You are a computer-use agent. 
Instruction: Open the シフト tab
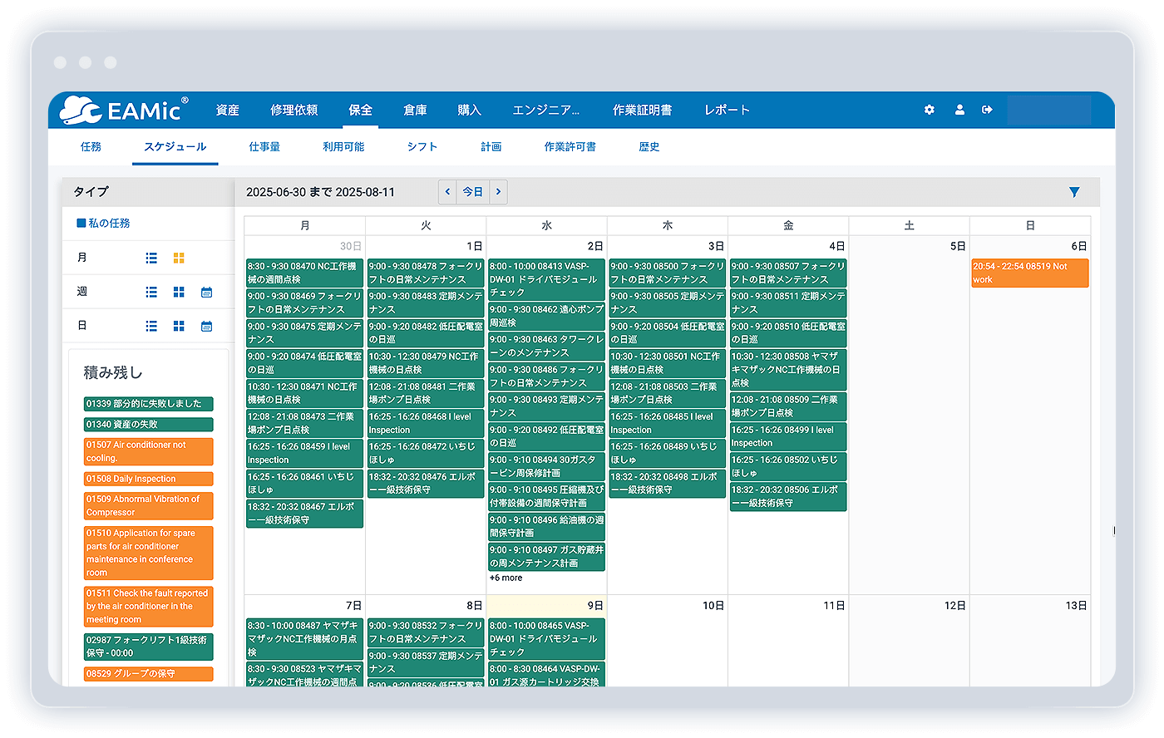pos(422,145)
